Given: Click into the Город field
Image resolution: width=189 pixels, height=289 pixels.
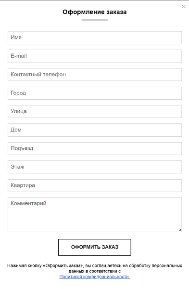Looking at the screenshot, I should pos(95,93).
